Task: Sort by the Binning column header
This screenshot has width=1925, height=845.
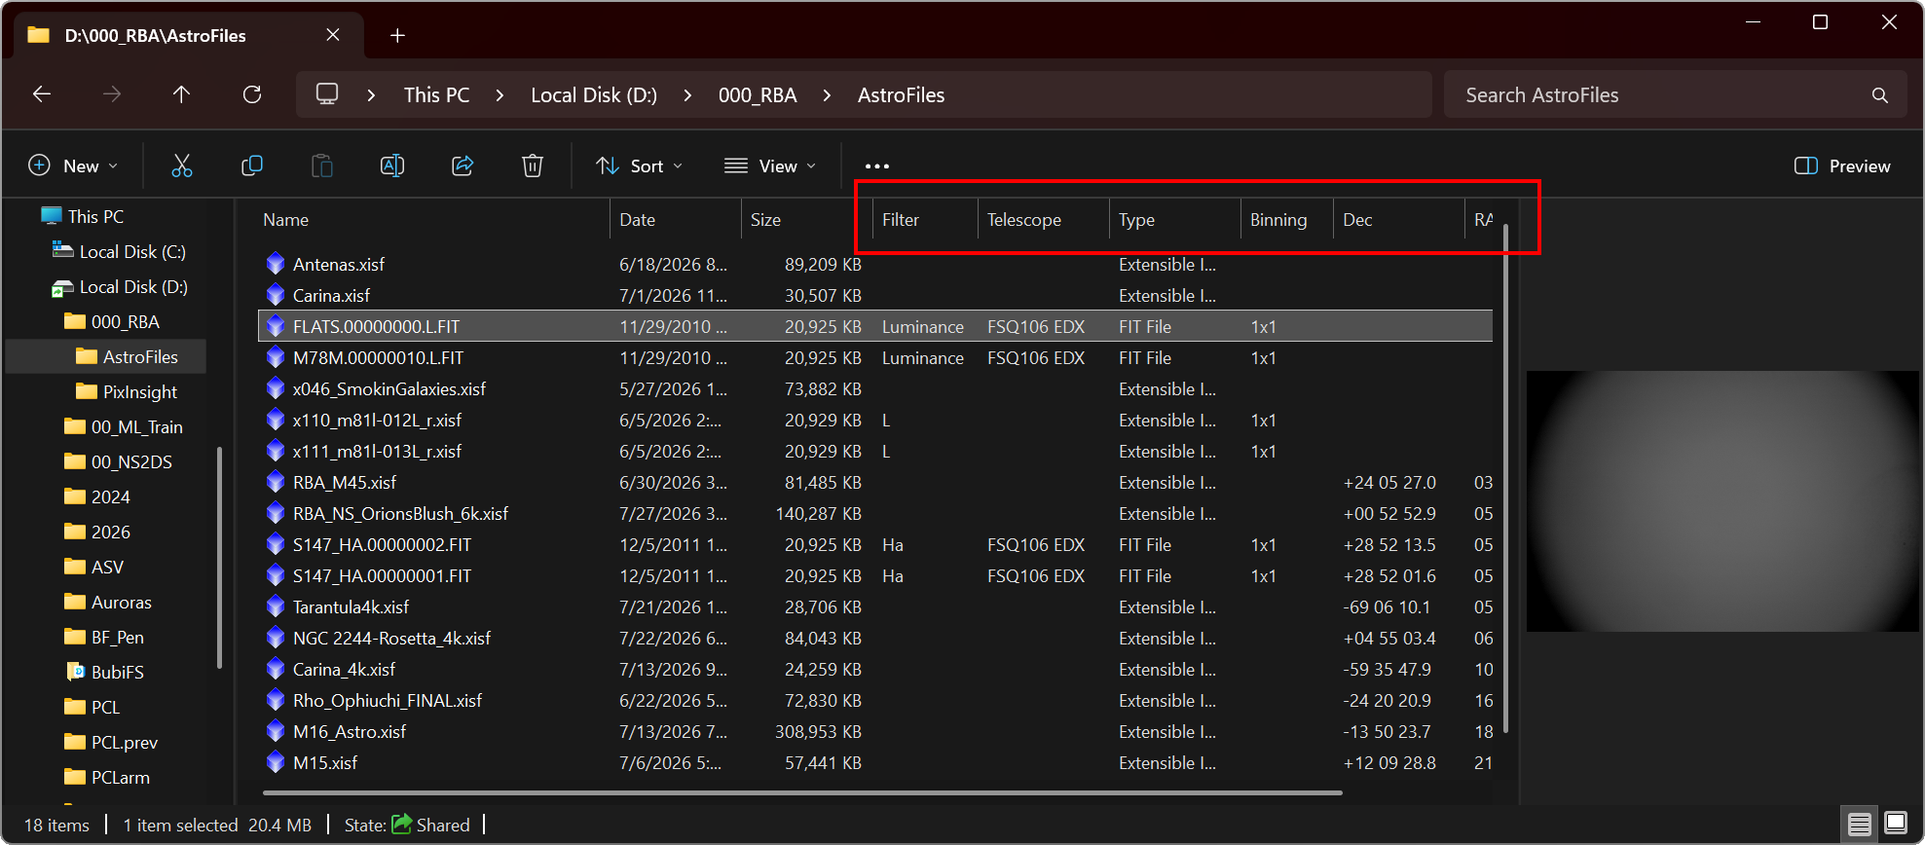Action: click(1286, 220)
